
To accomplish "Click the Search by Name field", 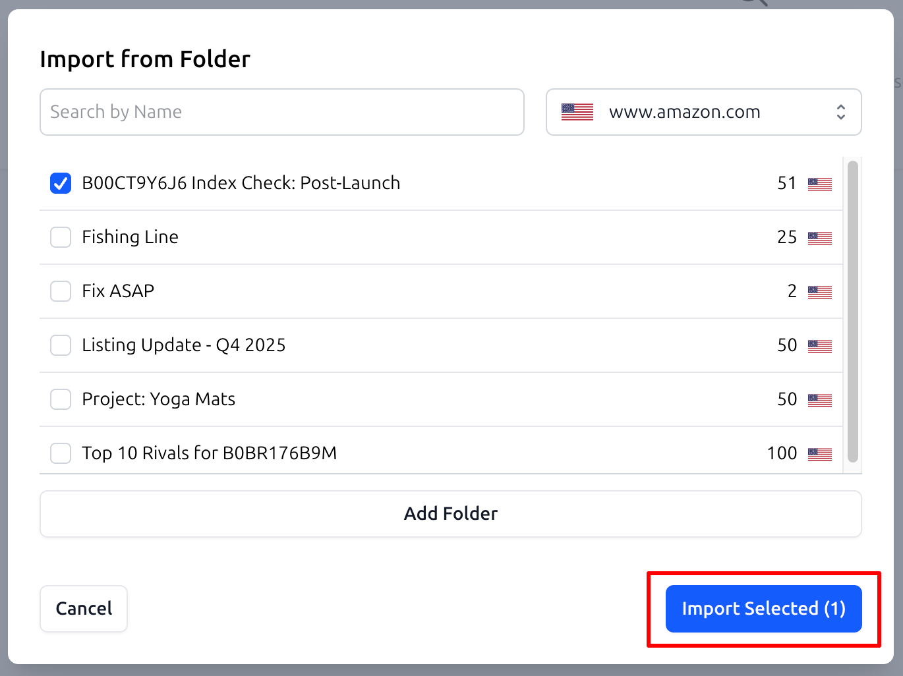I will click(281, 112).
